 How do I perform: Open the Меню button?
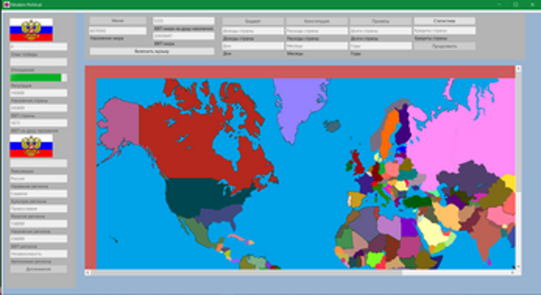click(x=118, y=21)
